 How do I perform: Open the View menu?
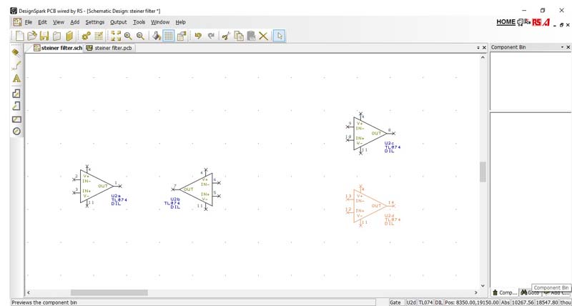(59, 22)
